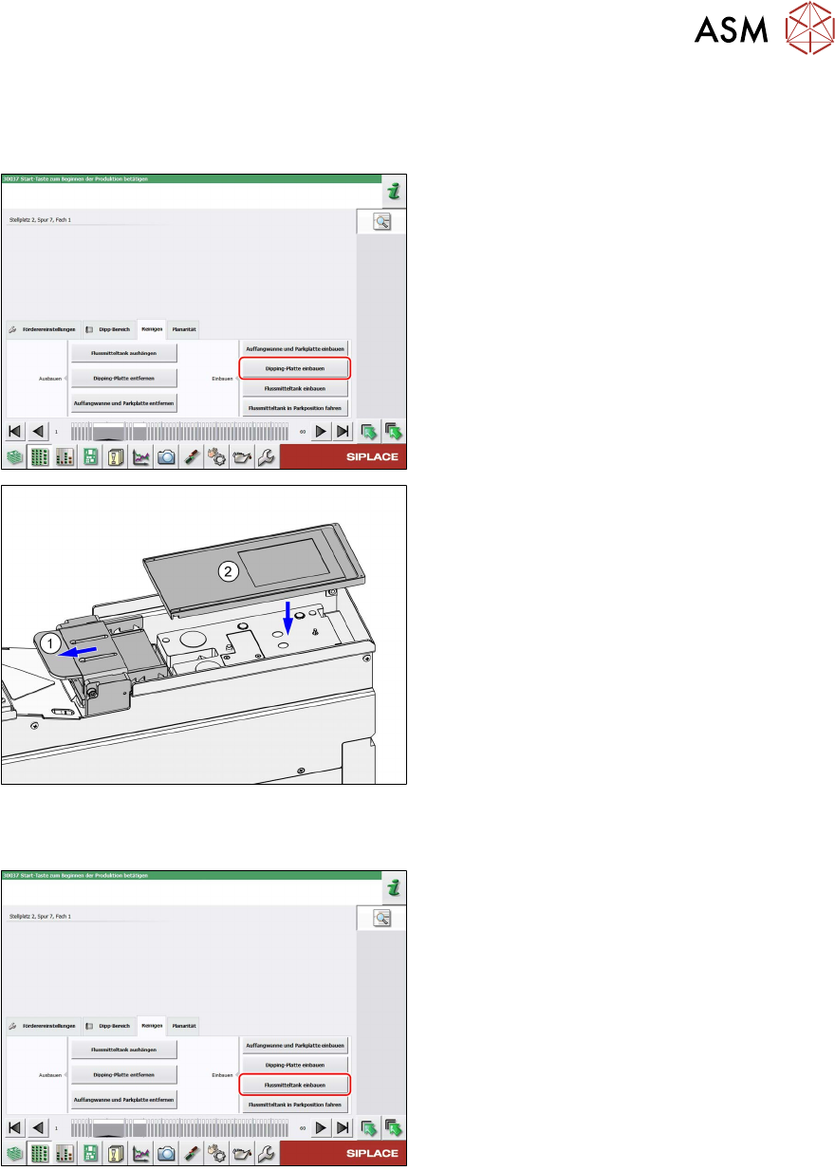Click green info icon in lower screenshot
This screenshot has height=1171, width=835.
click(394, 890)
